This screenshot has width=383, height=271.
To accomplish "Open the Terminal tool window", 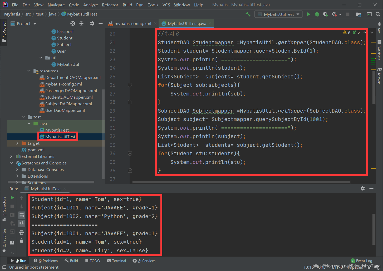I will tap(116, 261).
